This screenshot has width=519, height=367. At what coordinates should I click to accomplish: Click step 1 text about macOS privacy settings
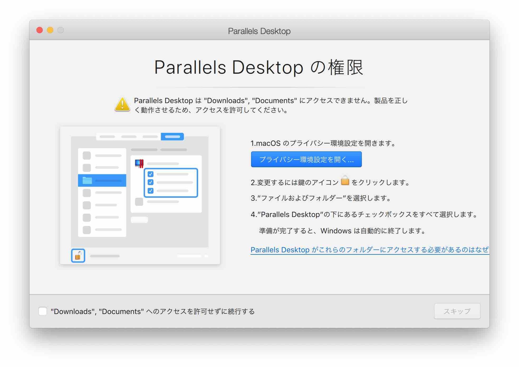point(324,143)
